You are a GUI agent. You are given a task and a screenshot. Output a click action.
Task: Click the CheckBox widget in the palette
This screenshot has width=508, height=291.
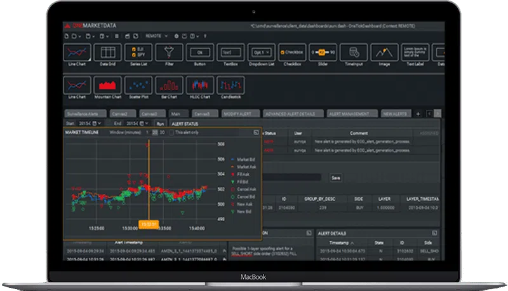click(291, 52)
